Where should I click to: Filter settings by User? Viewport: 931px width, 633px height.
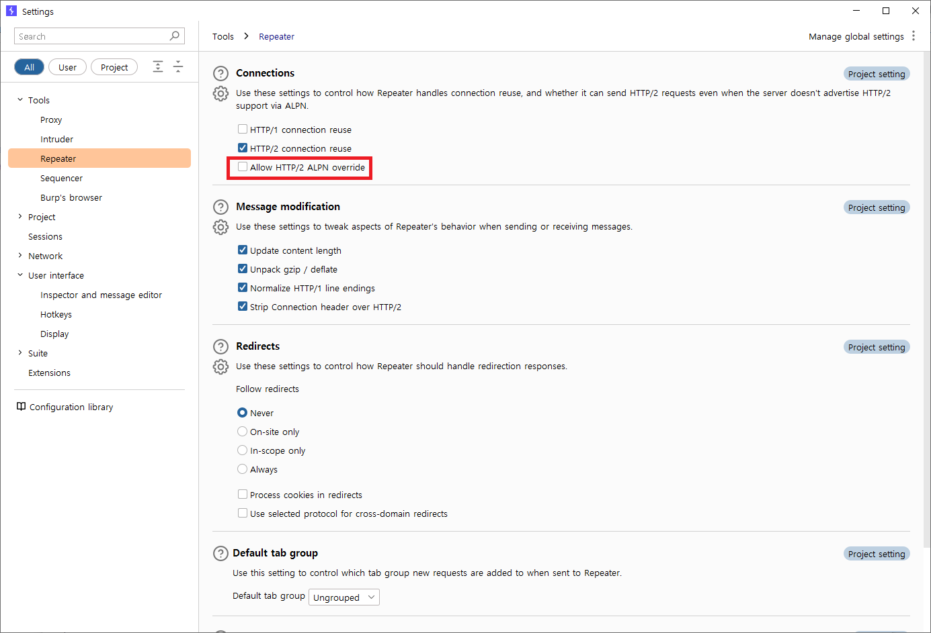click(67, 67)
